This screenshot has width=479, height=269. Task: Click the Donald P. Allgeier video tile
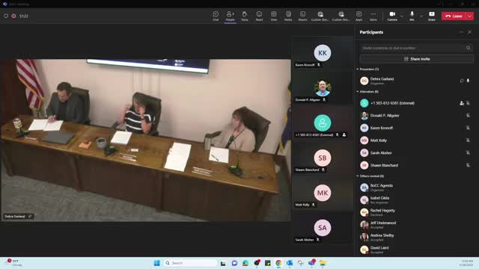point(323,88)
